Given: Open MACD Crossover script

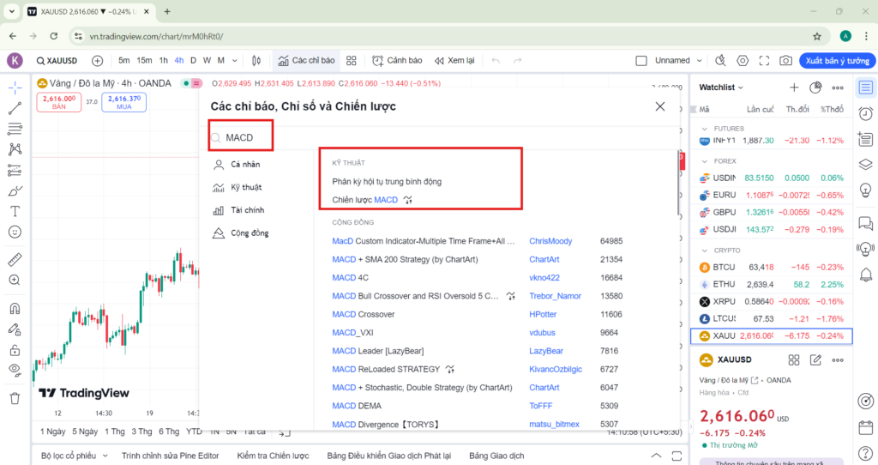Looking at the screenshot, I should click(364, 314).
